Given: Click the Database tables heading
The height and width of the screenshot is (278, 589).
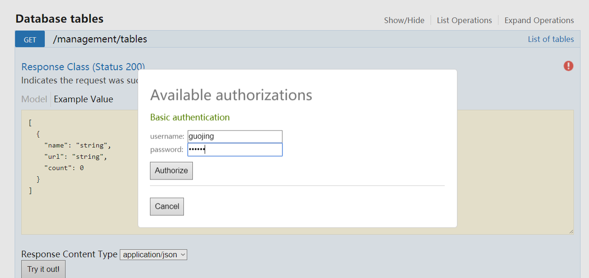Looking at the screenshot, I should click(x=59, y=19).
